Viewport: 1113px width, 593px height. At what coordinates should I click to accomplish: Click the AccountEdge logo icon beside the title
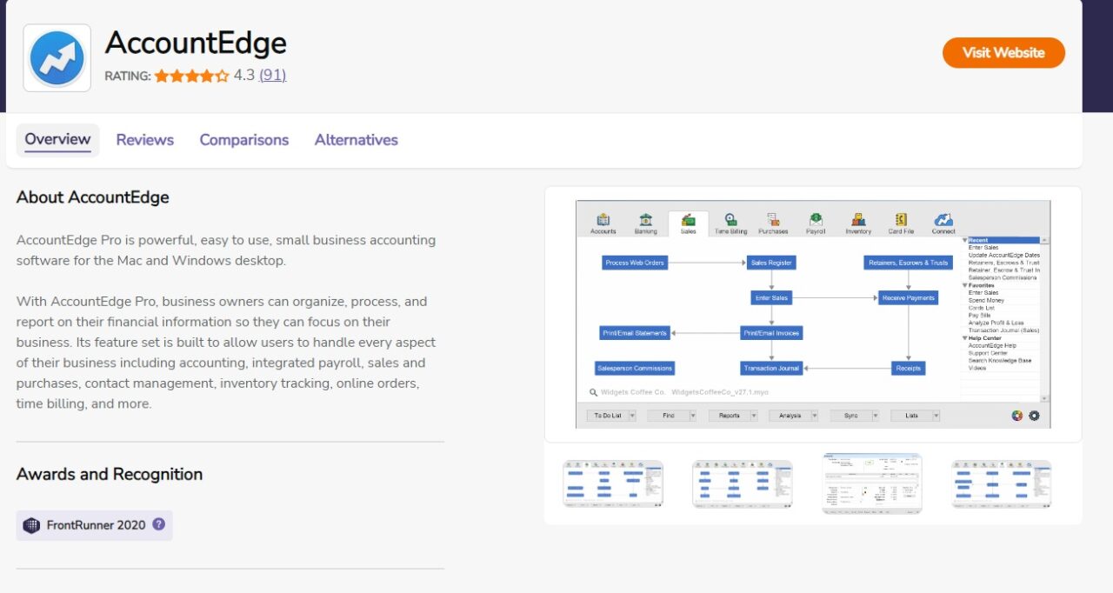click(x=57, y=58)
